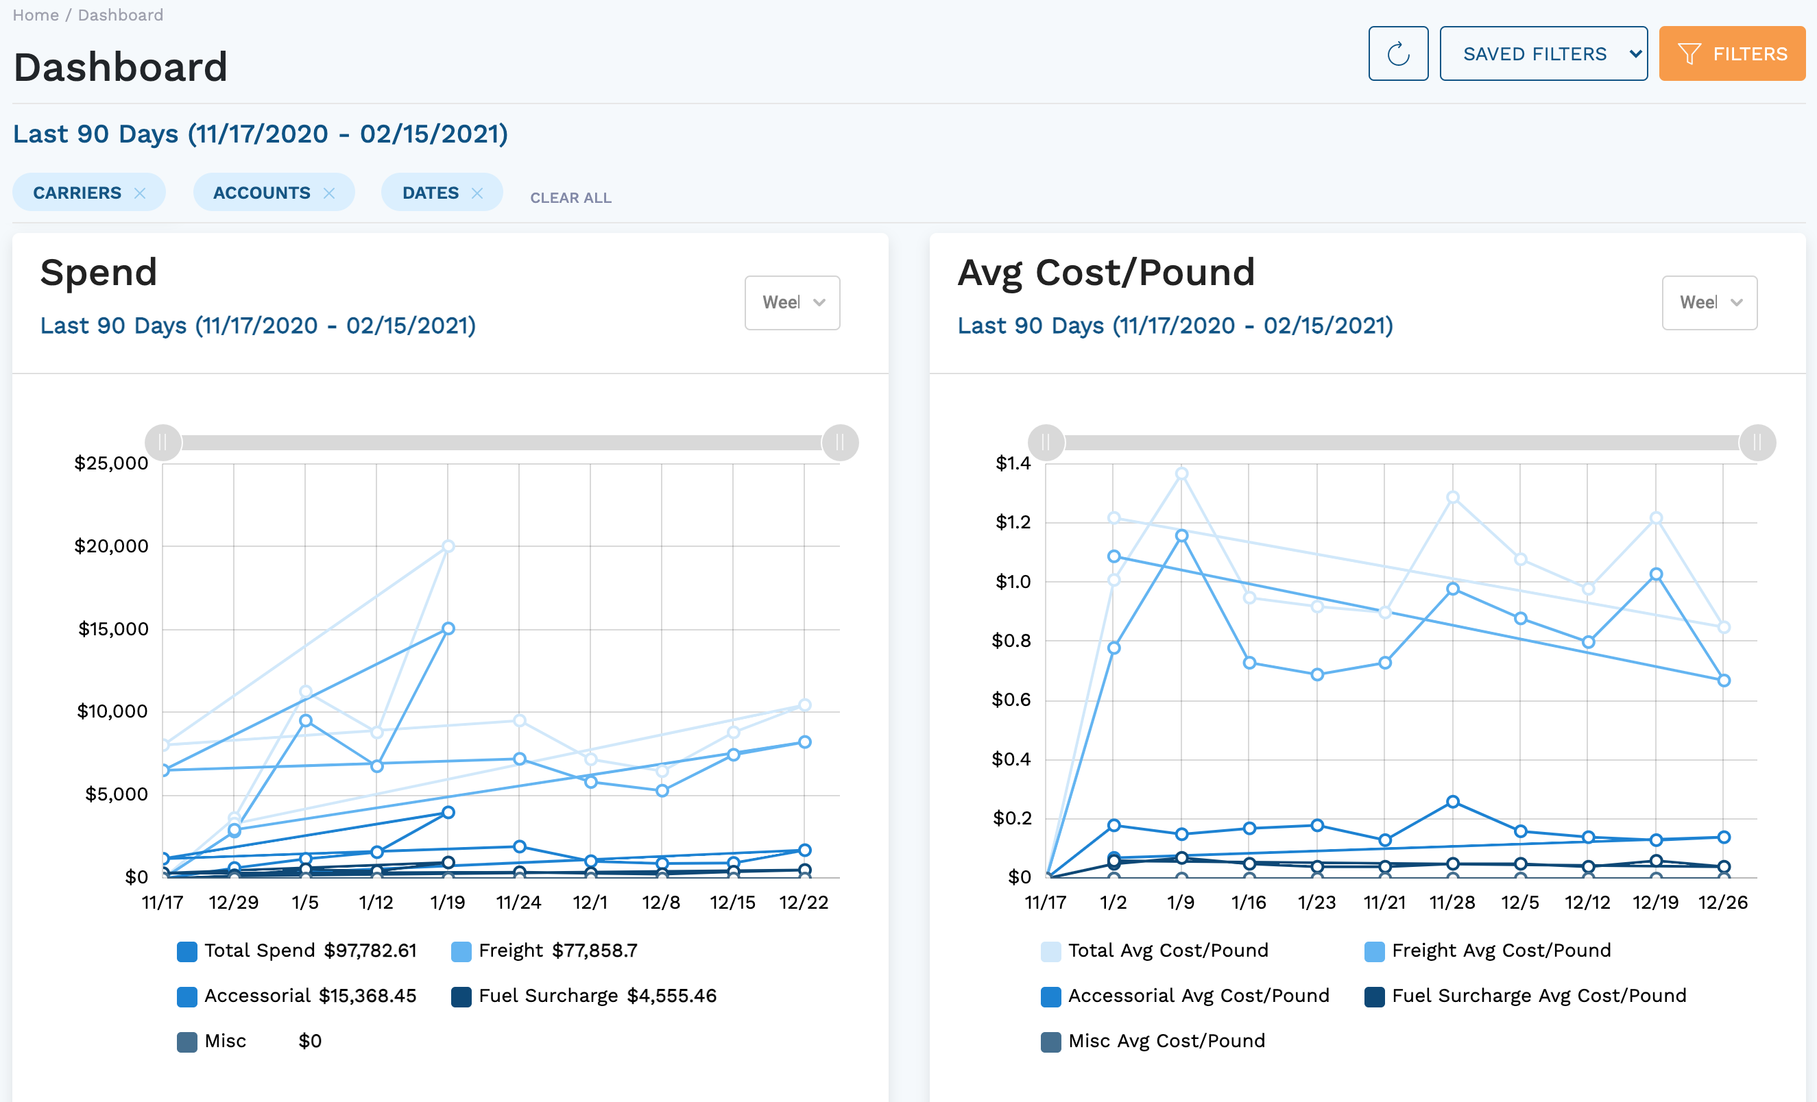The image size is (1817, 1102).
Task: Toggle Accessorial series in Spend legend
Action: click(x=187, y=996)
